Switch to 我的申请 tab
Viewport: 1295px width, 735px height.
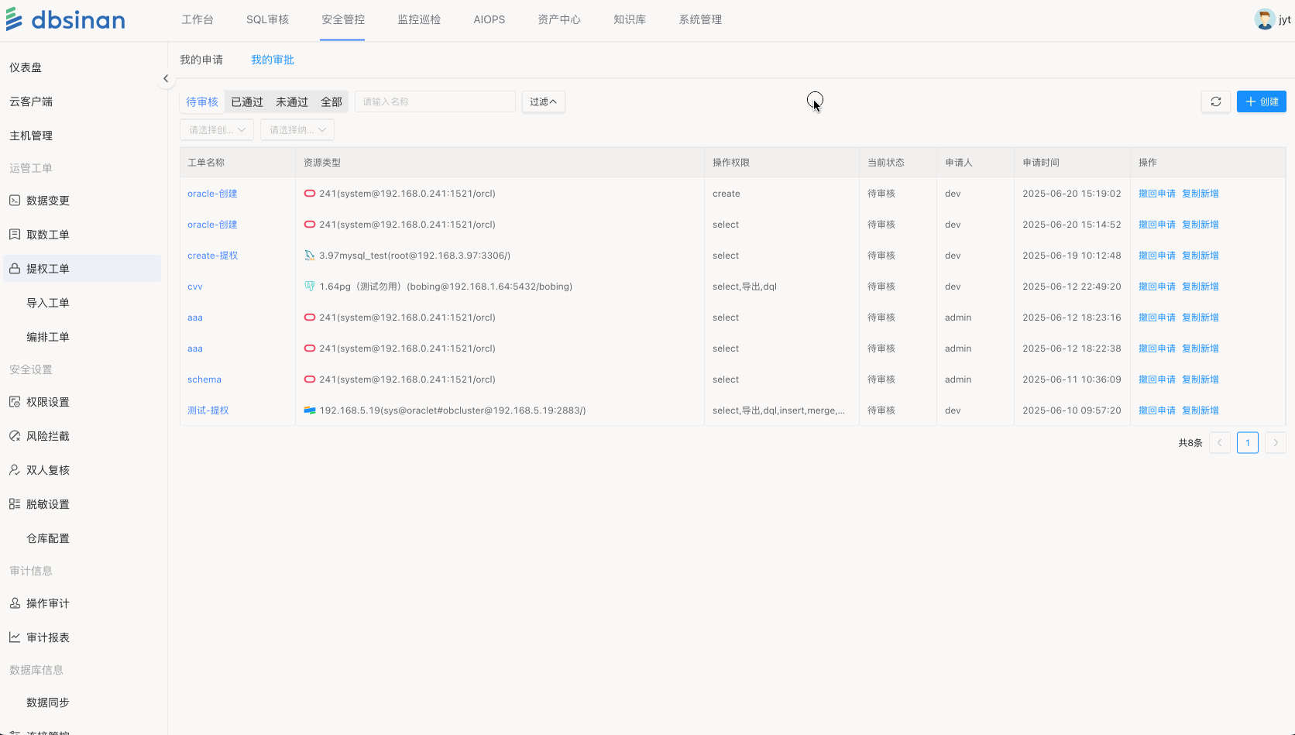coord(201,60)
